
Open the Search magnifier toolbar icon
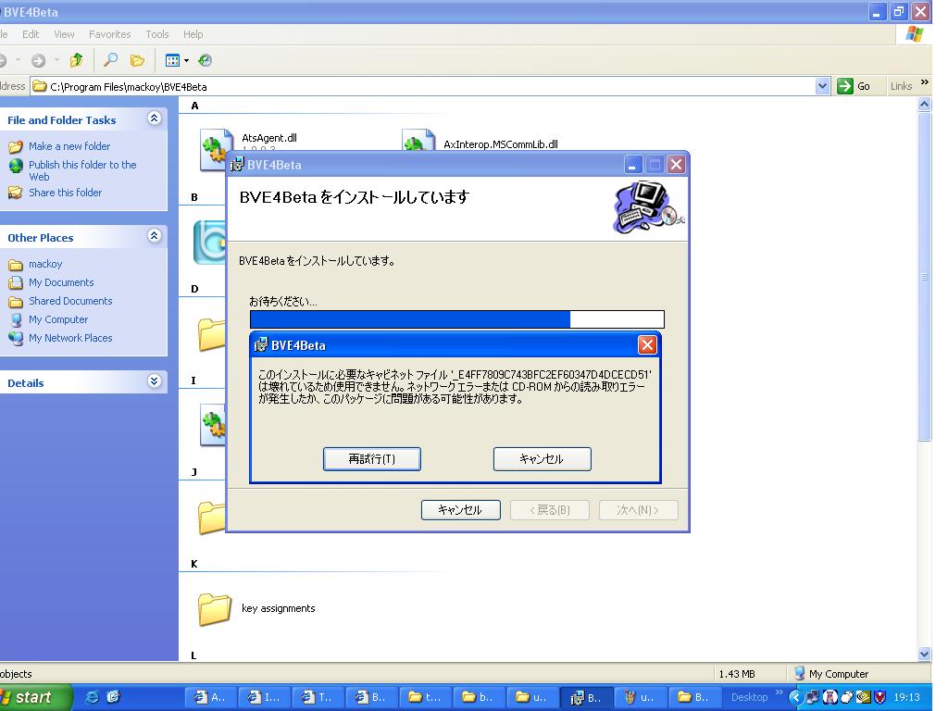tap(111, 60)
